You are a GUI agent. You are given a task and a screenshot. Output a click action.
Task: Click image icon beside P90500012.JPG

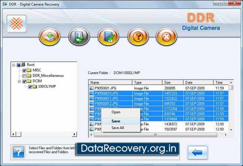pos(92,103)
